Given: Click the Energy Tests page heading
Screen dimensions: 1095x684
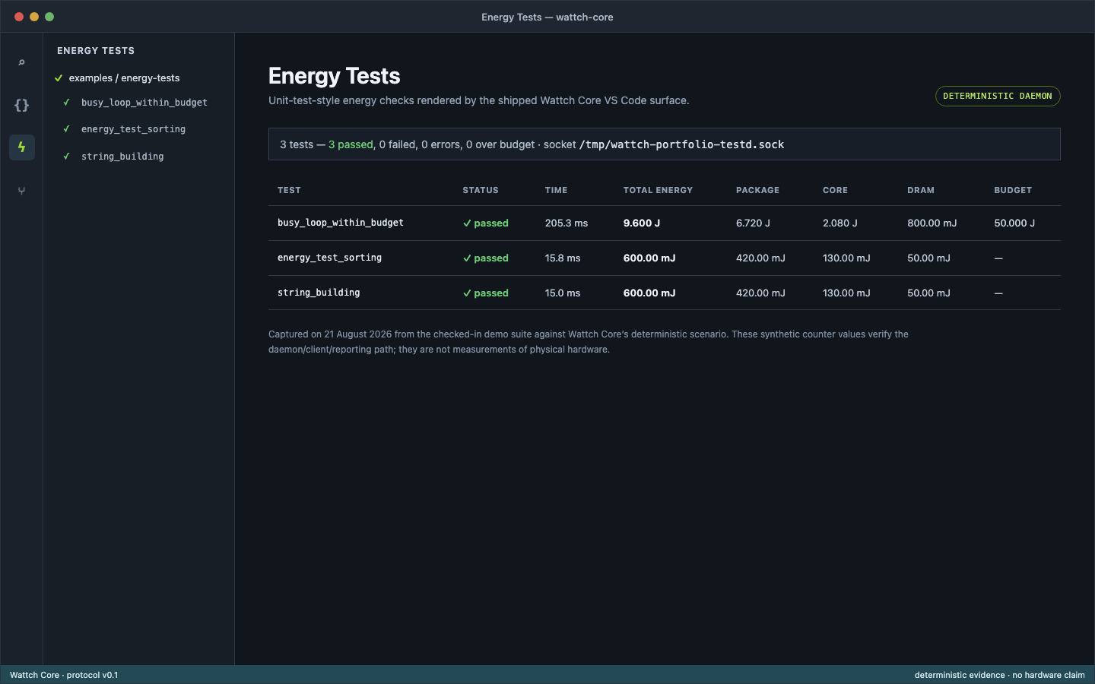Looking at the screenshot, I should tap(334, 76).
